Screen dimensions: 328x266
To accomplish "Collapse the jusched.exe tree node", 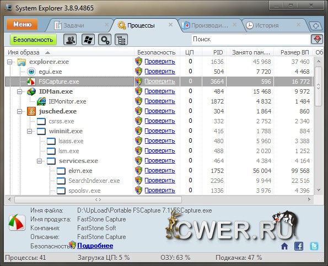I will pyautogui.click(x=19, y=111).
